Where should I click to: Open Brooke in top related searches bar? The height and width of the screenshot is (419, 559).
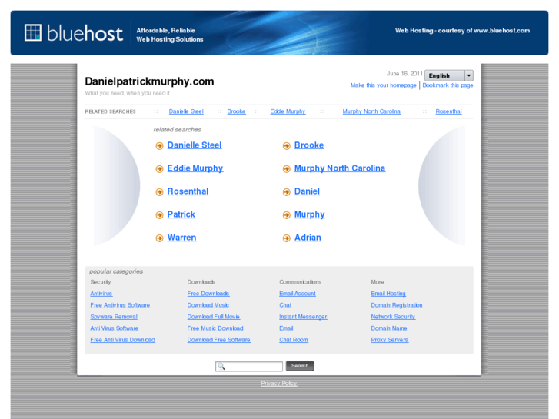[236, 111]
